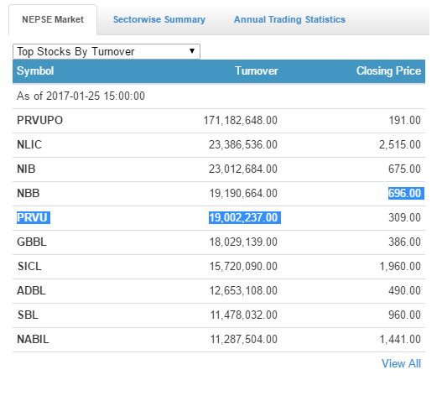Click the dropdown arrow next to Turnover selector
The image size is (442, 401).
tap(192, 51)
